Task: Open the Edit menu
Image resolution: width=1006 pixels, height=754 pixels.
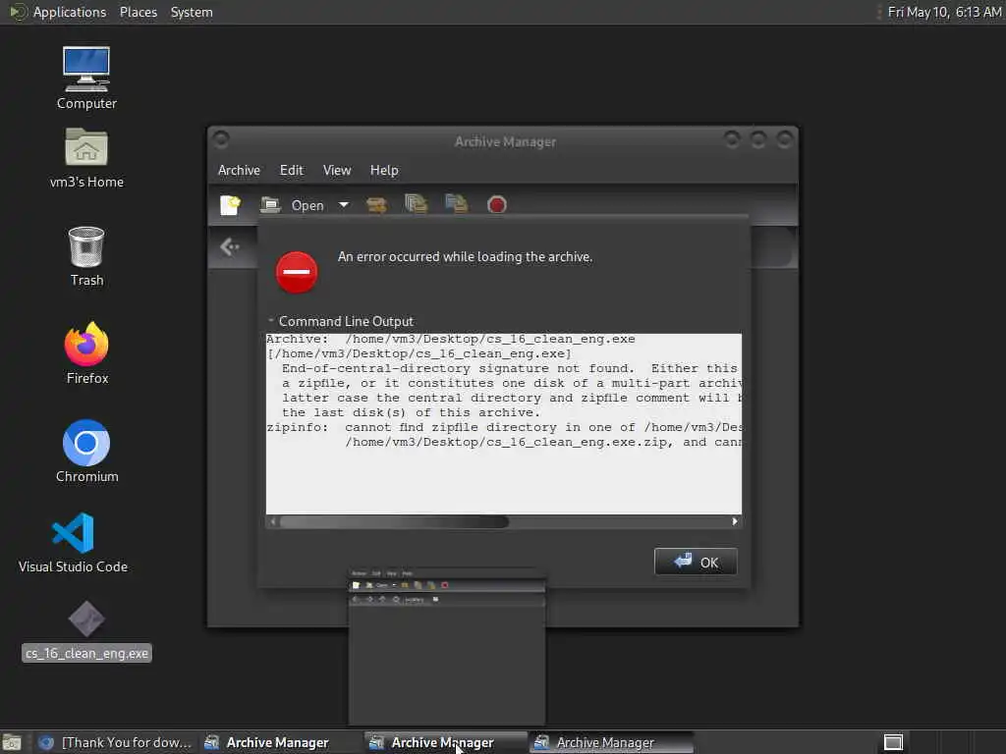Action: tap(291, 171)
